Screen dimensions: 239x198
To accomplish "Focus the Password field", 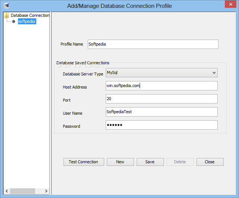I will (x=161, y=125).
